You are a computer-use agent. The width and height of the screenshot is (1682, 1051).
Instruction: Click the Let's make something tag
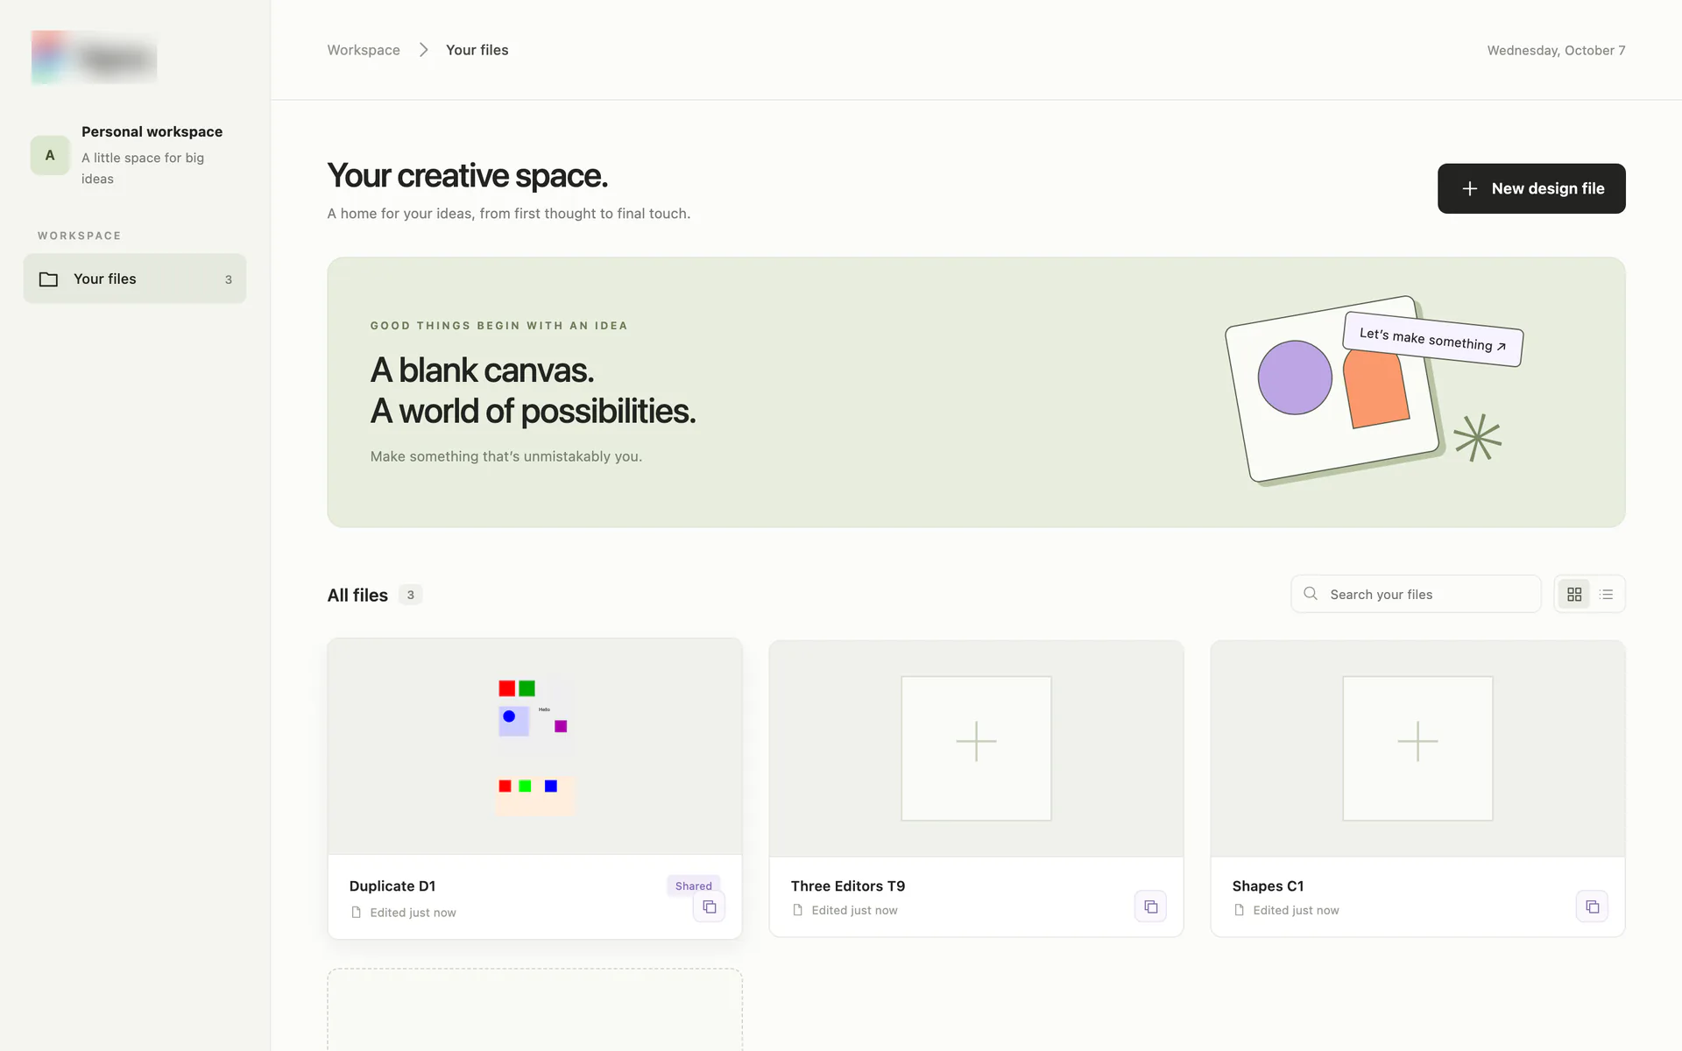click(x=1433, y=339)
